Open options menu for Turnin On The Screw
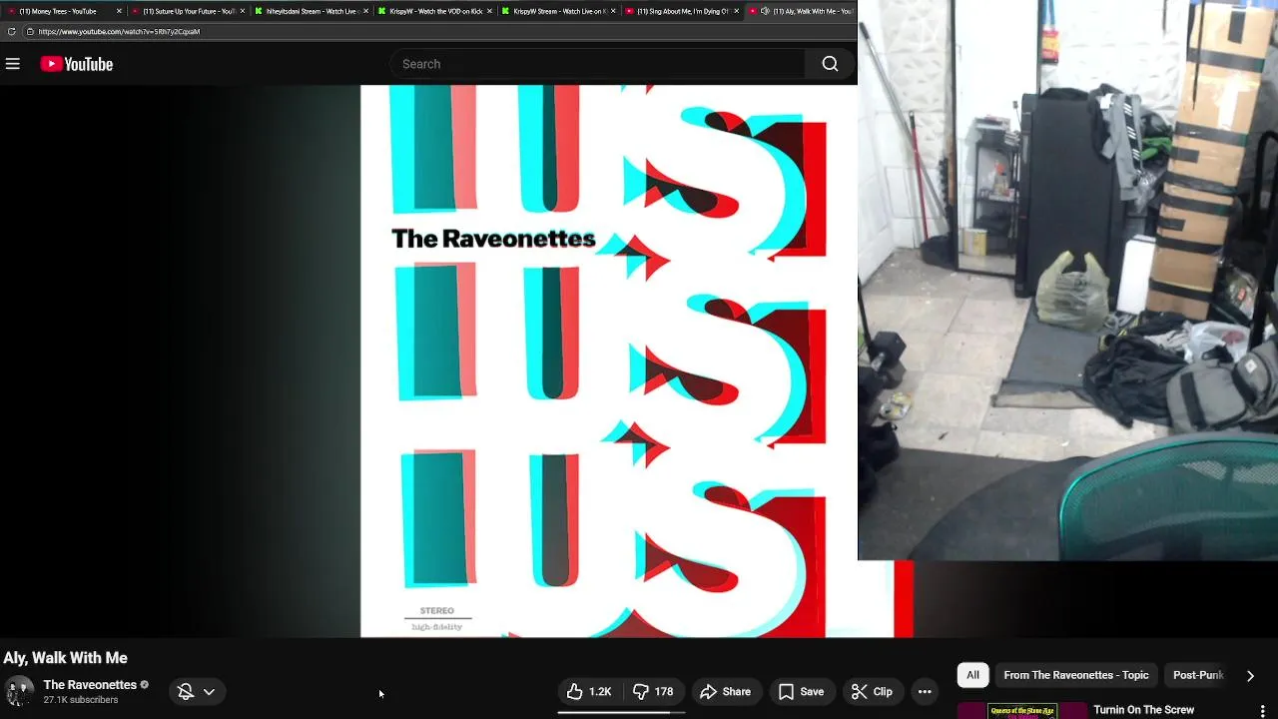1278x719 pixels. [x=1262, y=711]
